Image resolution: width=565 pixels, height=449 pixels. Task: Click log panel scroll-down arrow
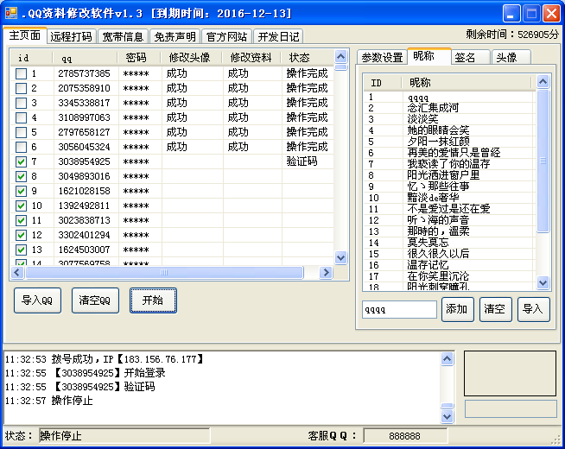point(447,416)
